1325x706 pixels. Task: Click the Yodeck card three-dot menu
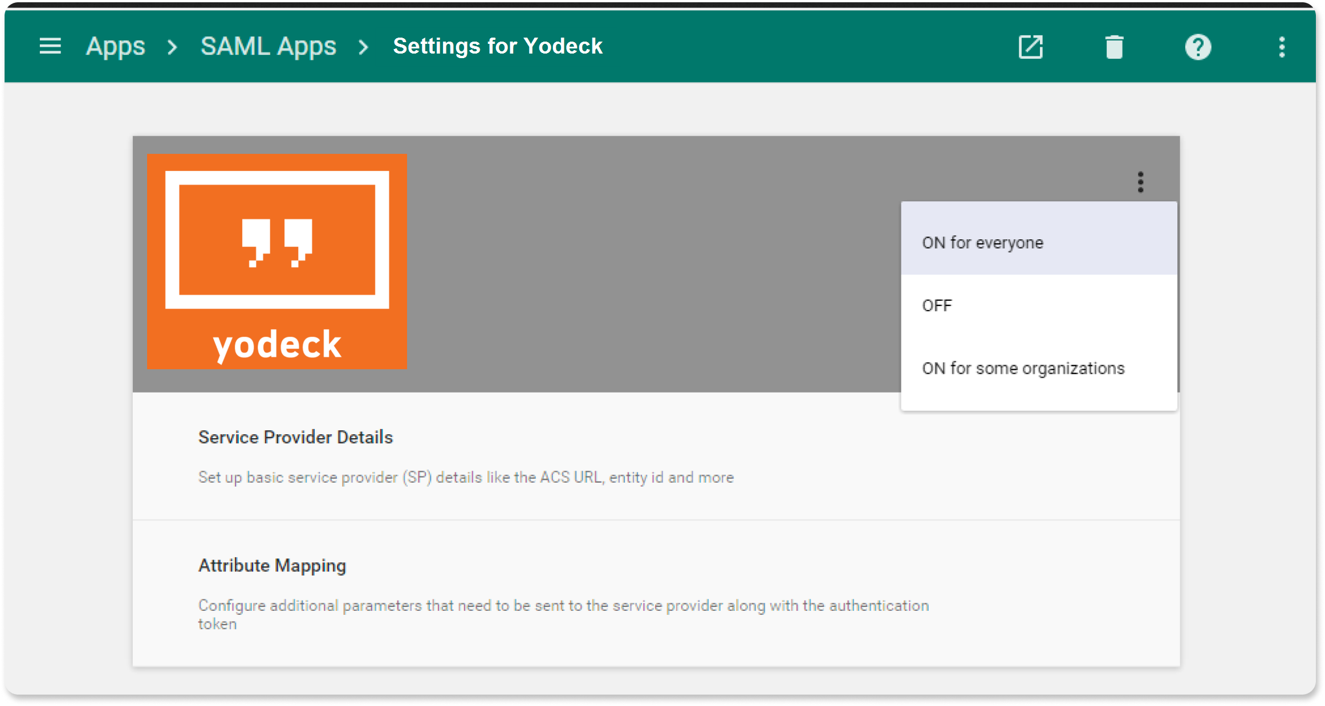coord(1140,182)
